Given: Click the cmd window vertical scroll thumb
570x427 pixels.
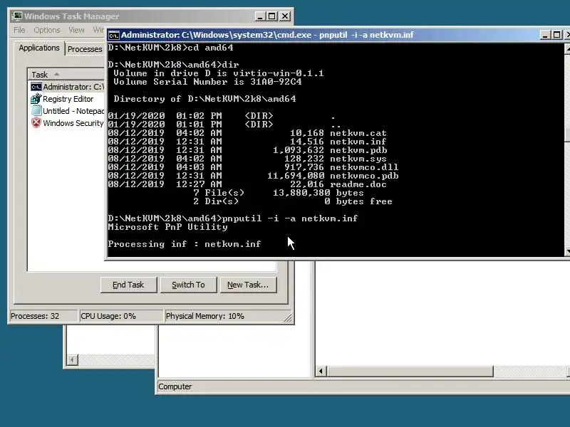Looking at the screenshot, I should (x=567, y=135).
